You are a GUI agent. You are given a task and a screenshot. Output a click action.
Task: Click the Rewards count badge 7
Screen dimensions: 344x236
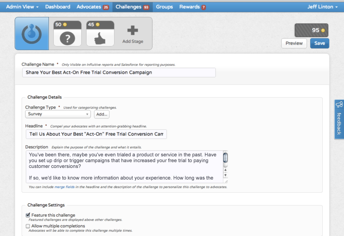coord(204,7)
